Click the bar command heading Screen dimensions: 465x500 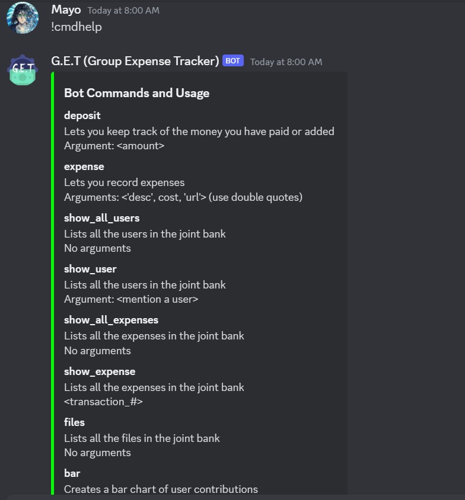tap(72, 473)
